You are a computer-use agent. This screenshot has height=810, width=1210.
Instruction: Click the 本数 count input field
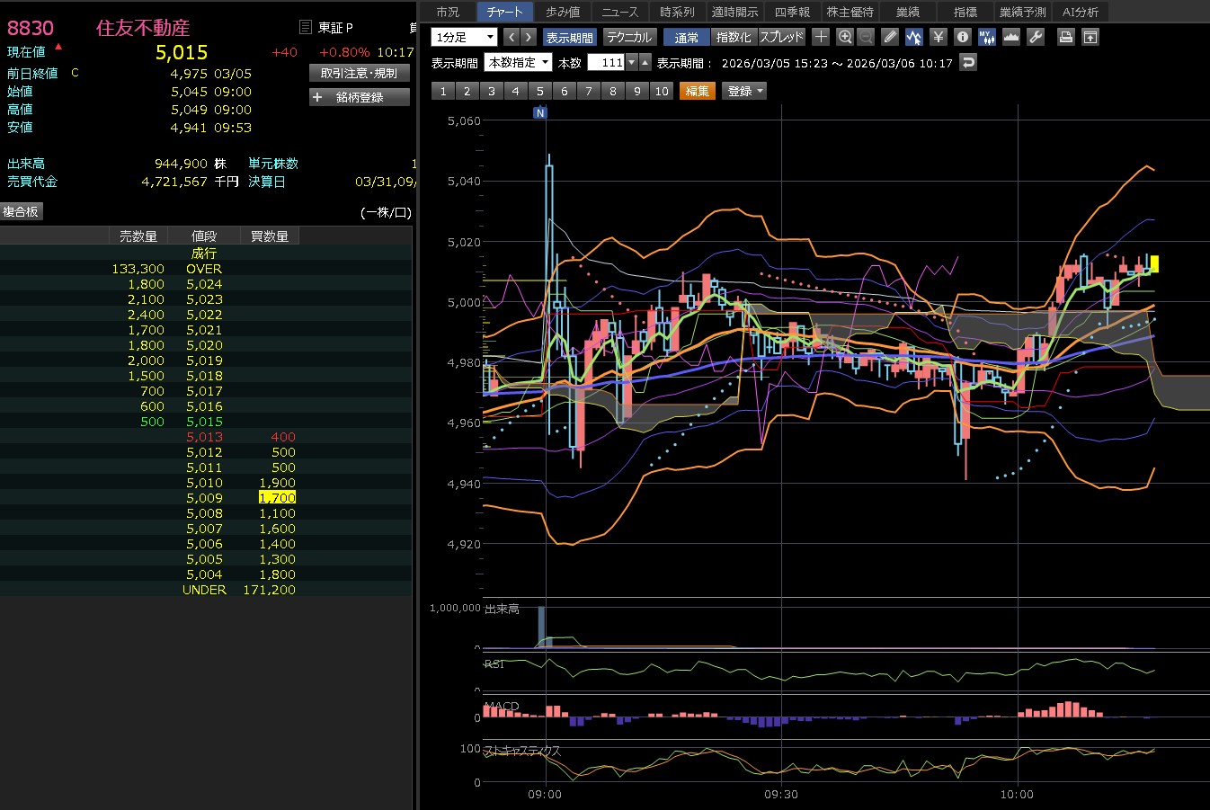point(607,63)
